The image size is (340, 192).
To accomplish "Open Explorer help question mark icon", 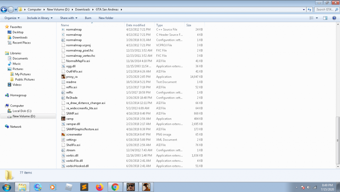I will (x=334, y=18).
